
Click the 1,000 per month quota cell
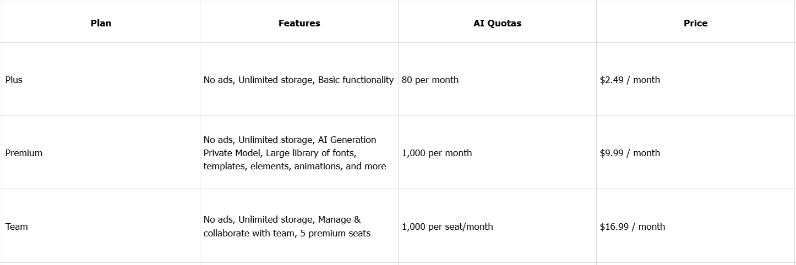pyautogui.click(x=437, y=153)
